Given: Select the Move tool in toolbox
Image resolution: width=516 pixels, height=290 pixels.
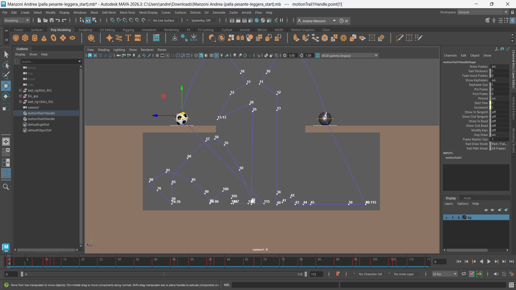Looking at the screenshot, I should pos(6,86).
